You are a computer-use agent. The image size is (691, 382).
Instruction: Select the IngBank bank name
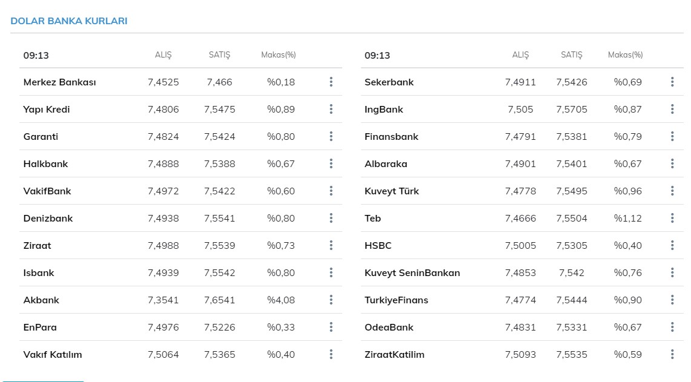click(383, 109)
